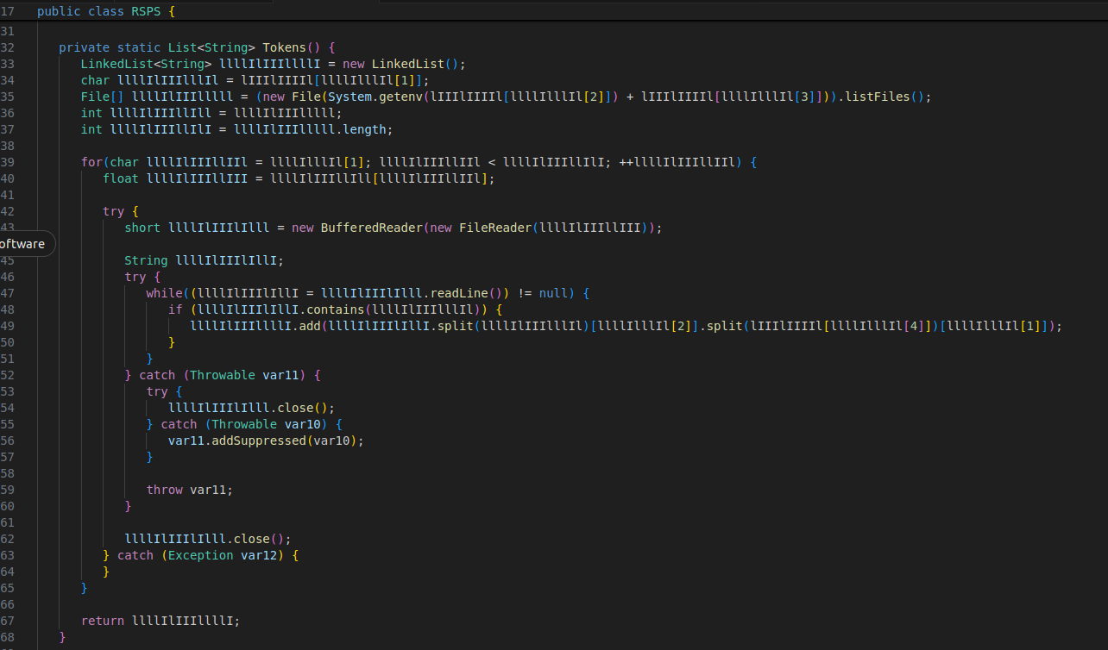1108x650 pixels.
Task: Click the 'if' keyword on line 48
Action: pyautogui.click(x=175, y=309)
